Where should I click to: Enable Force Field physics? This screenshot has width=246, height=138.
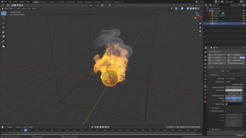pos(217,55)
